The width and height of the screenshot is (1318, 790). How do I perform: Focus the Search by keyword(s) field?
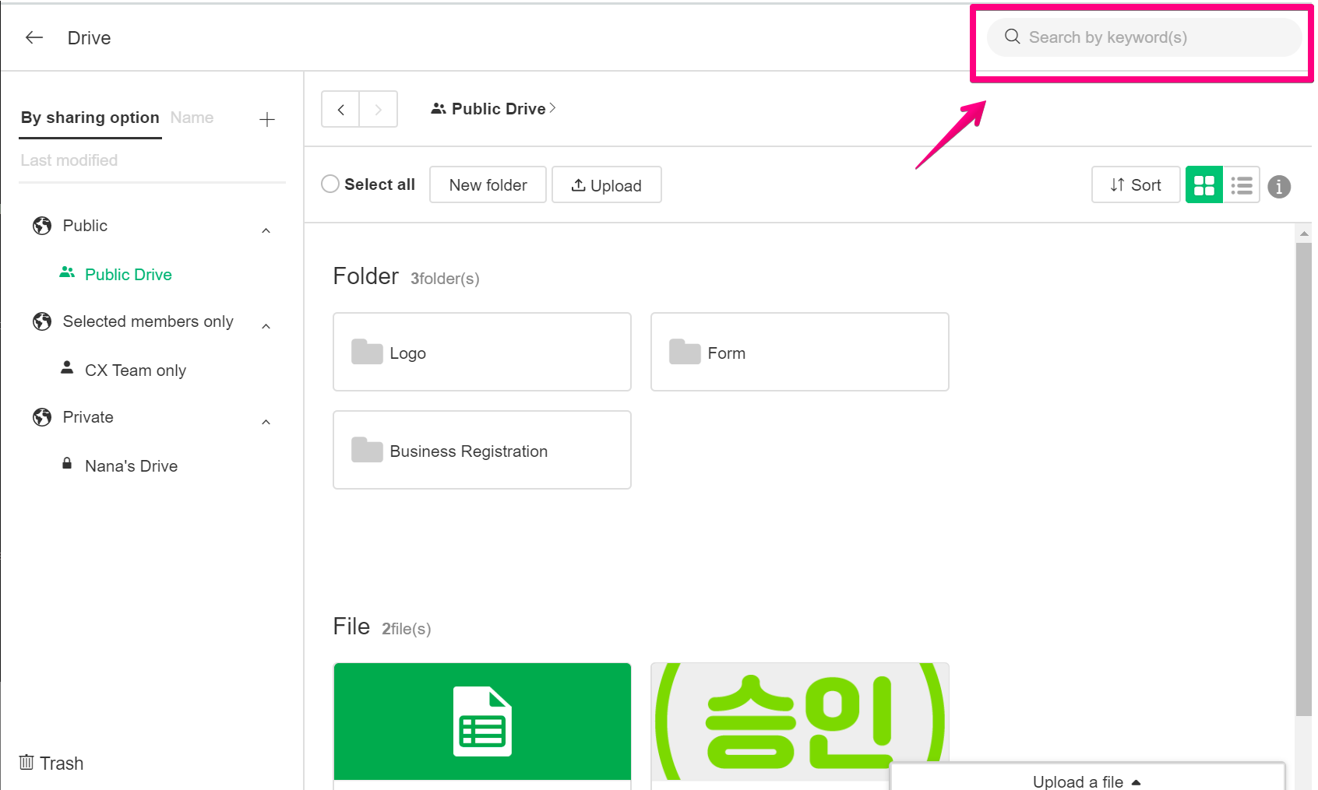click(x=1144, y=37)
